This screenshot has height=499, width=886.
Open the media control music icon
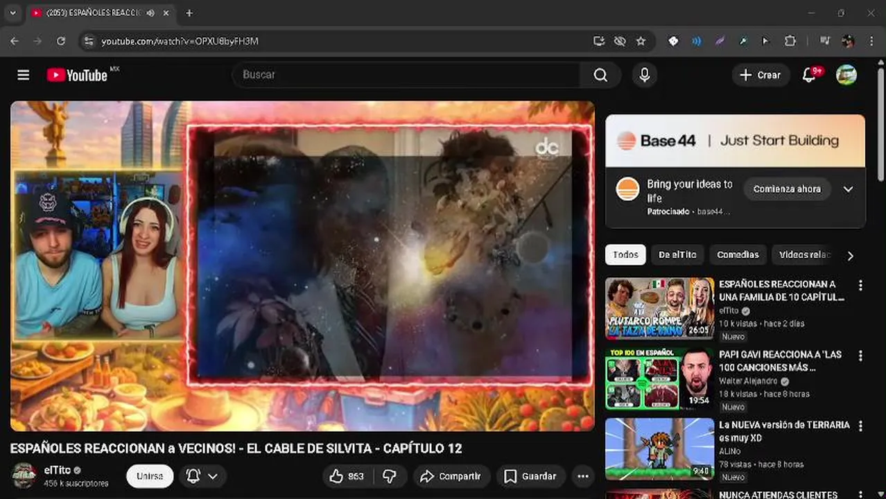824,41
